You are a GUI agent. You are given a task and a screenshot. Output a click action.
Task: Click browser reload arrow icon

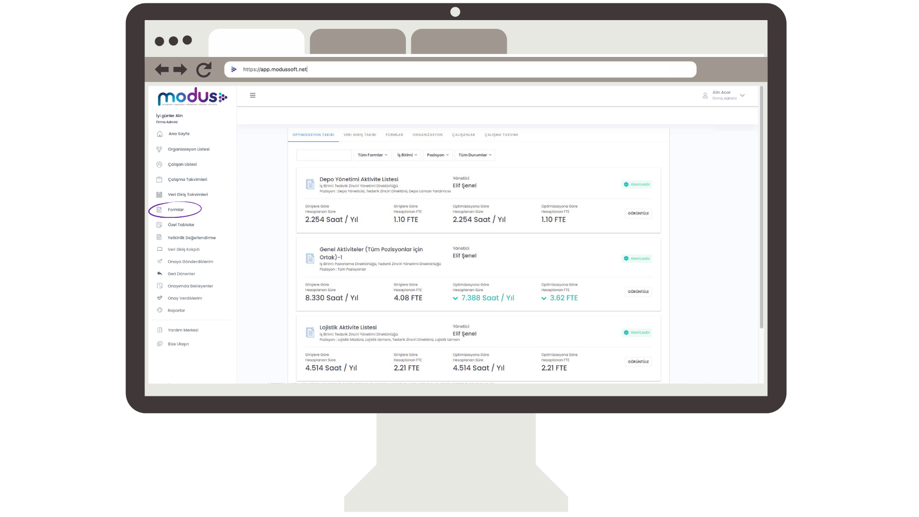coord(204,70)
